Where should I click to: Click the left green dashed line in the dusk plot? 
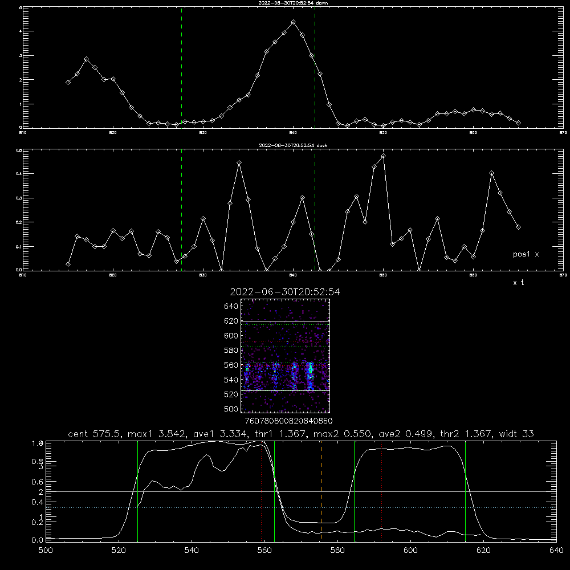click(x=181, y=210)
